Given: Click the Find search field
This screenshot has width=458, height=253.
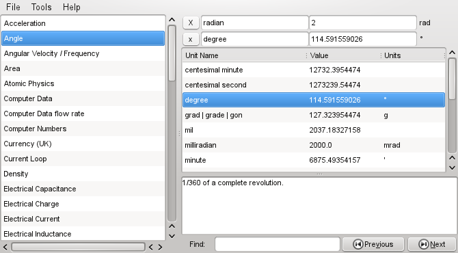Looking at the screenshot, I should [278, 244].
